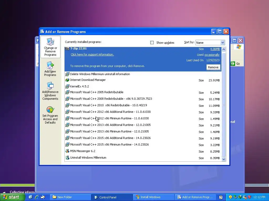269x201 pixels.
Task: Click the green Go arrow in background window
Action: tap(233, 64)
